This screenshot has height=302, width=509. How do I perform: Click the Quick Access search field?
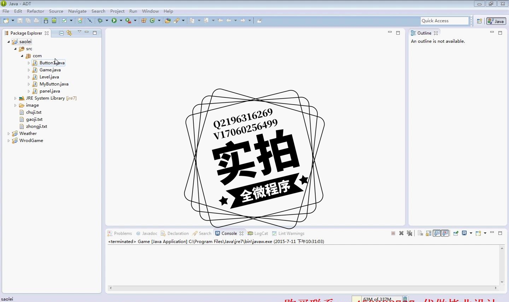coord(444,21)
